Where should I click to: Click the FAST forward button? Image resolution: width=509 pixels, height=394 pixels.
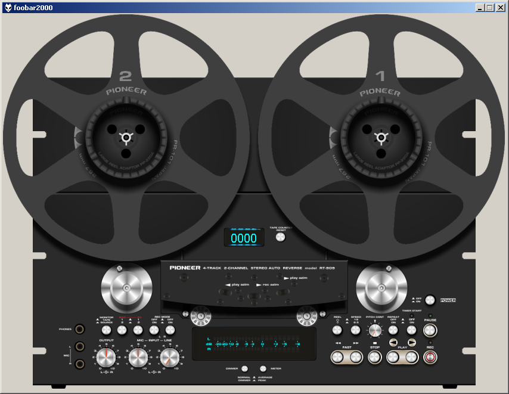coord(356,357)
